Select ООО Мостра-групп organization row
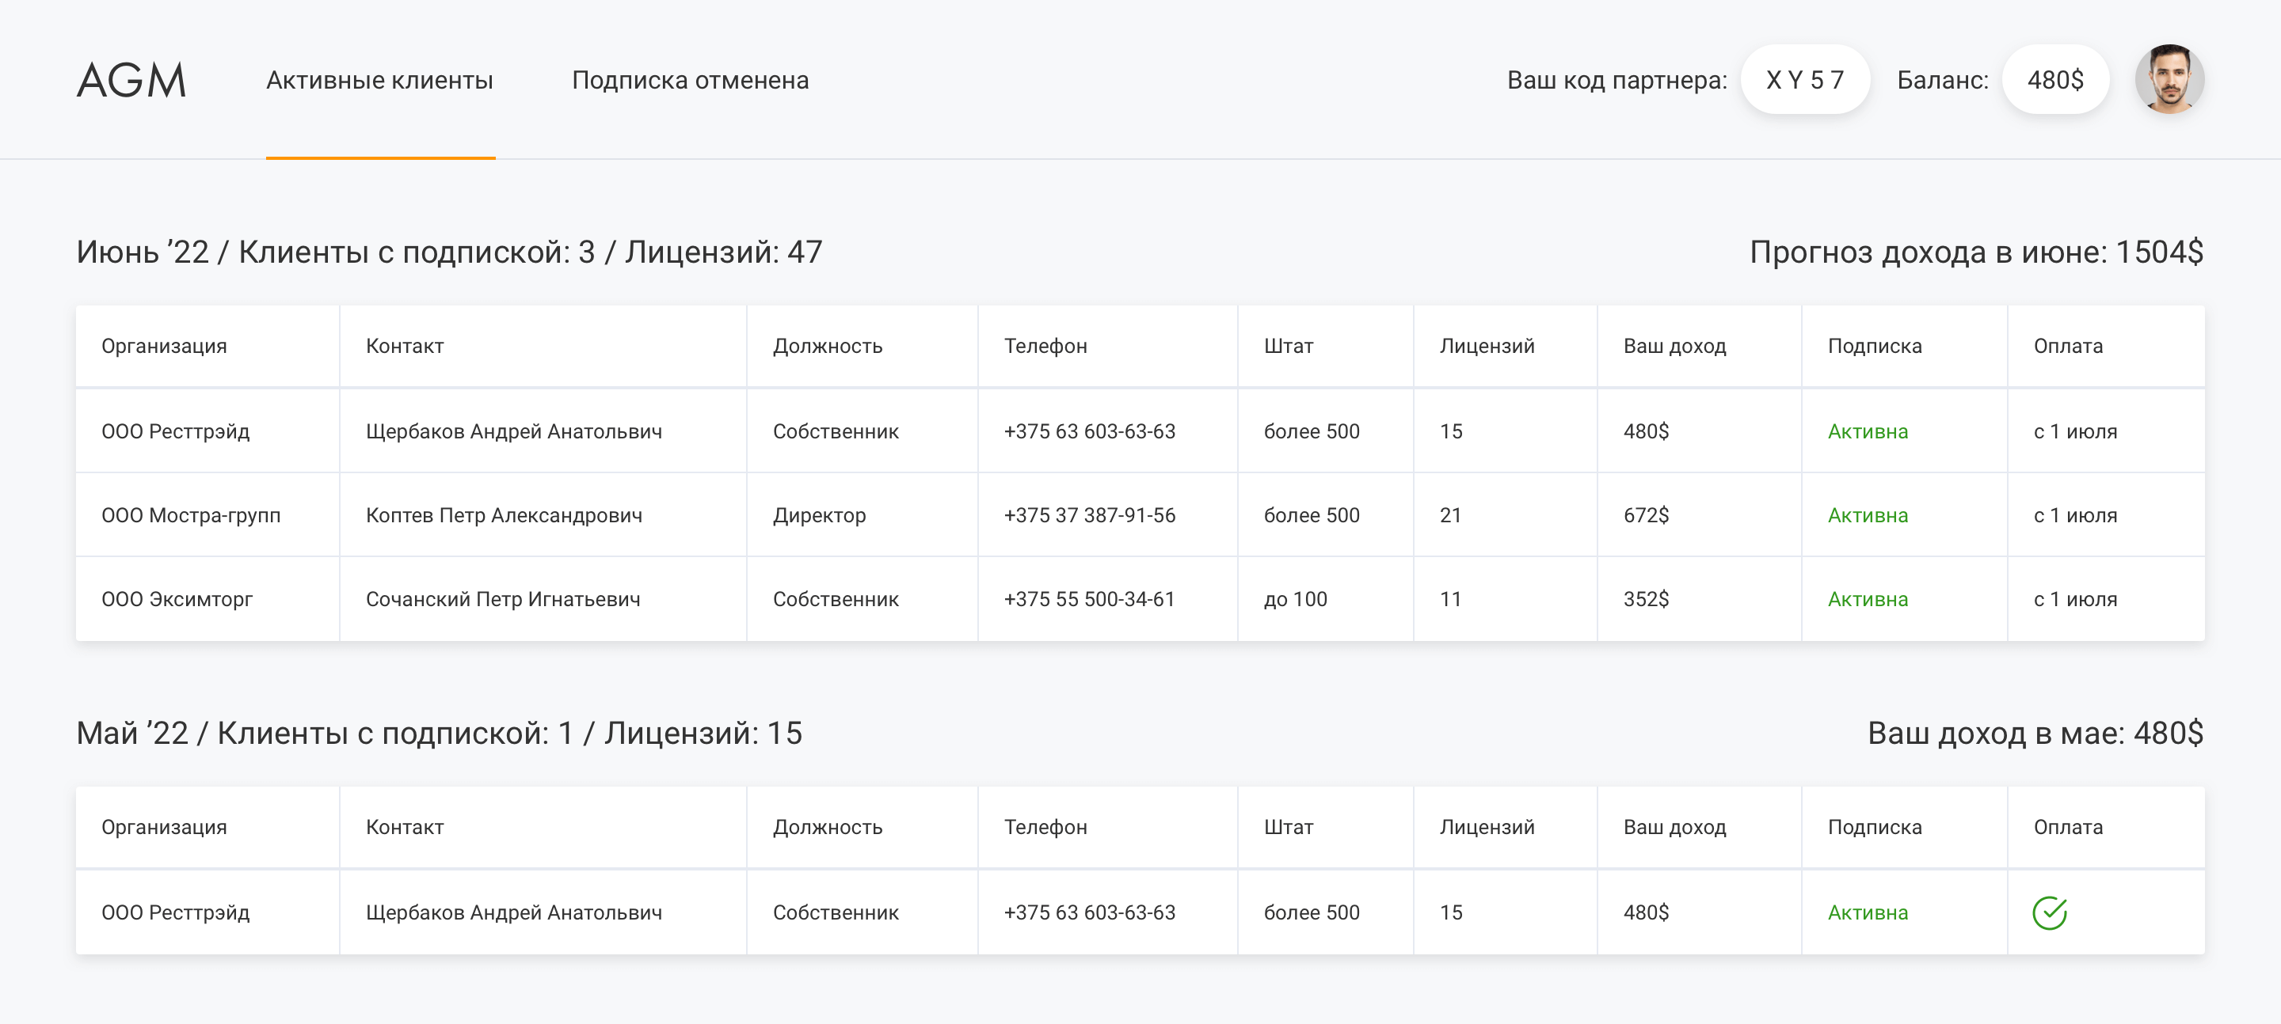Image resolution: width=2281 pixels, height=1024 pixels. pos(191,515)
